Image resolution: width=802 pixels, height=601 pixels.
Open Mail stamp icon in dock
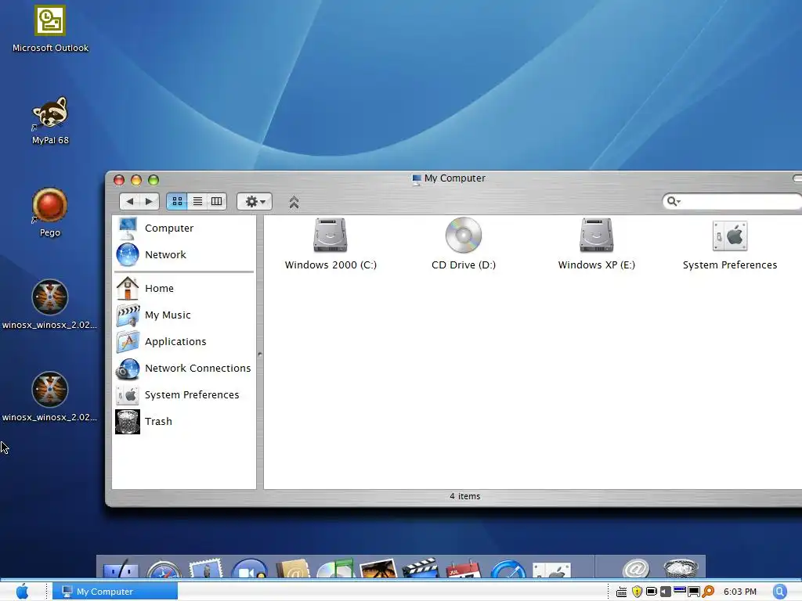click(206, 568)
